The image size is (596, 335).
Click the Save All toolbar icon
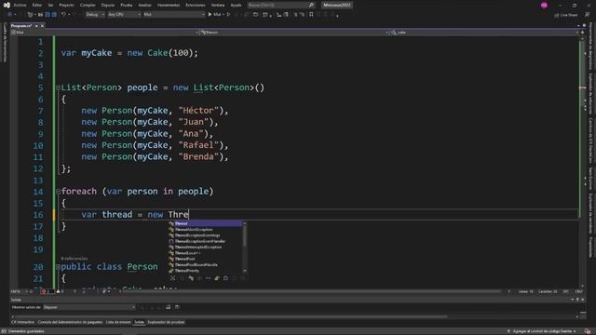click(x=54, y=15)
